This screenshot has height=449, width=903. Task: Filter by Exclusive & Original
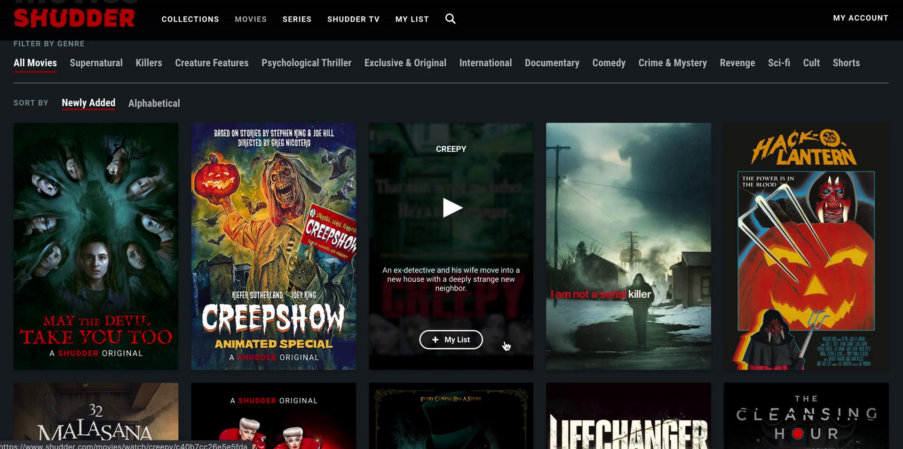tap(405, 63)
